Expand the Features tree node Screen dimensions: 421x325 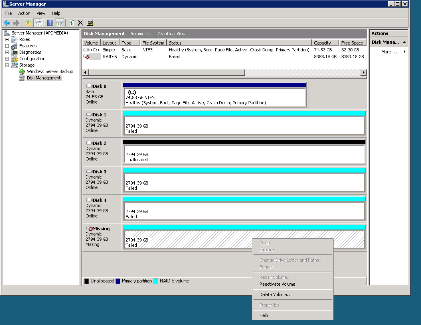(x=7, y=46)
